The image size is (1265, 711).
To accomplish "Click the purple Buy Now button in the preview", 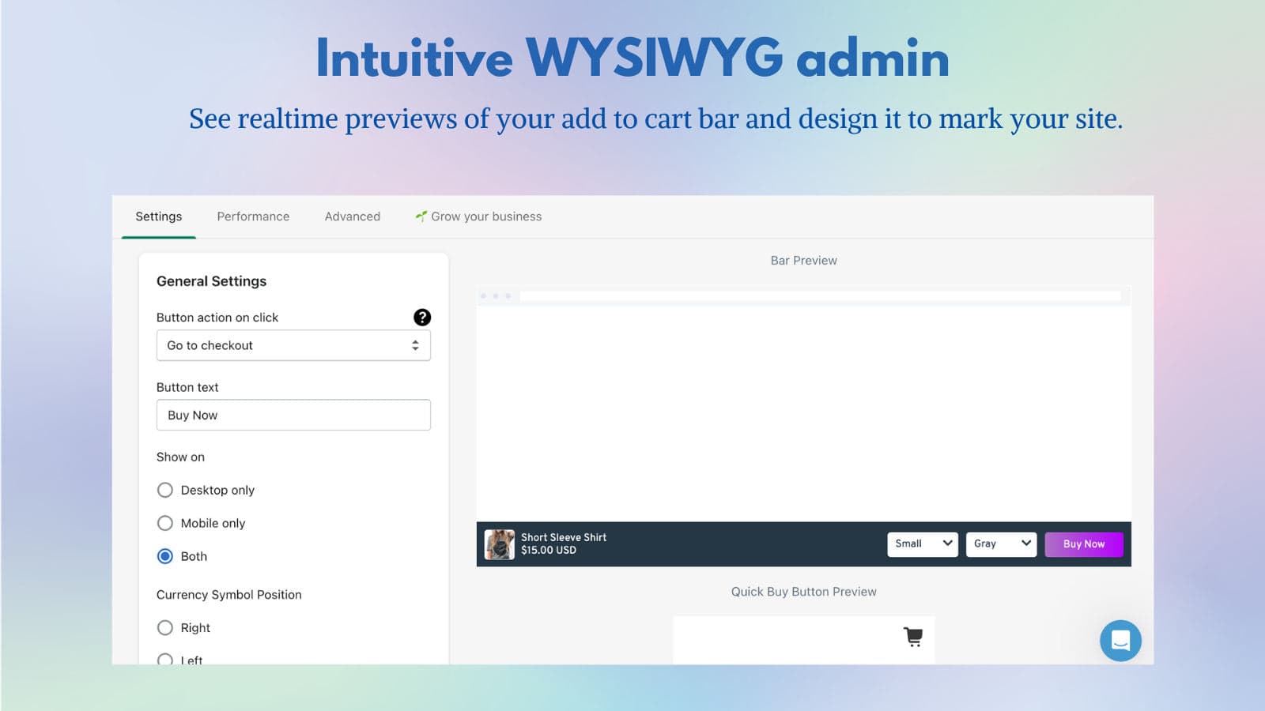I will tap(1084, 544).
